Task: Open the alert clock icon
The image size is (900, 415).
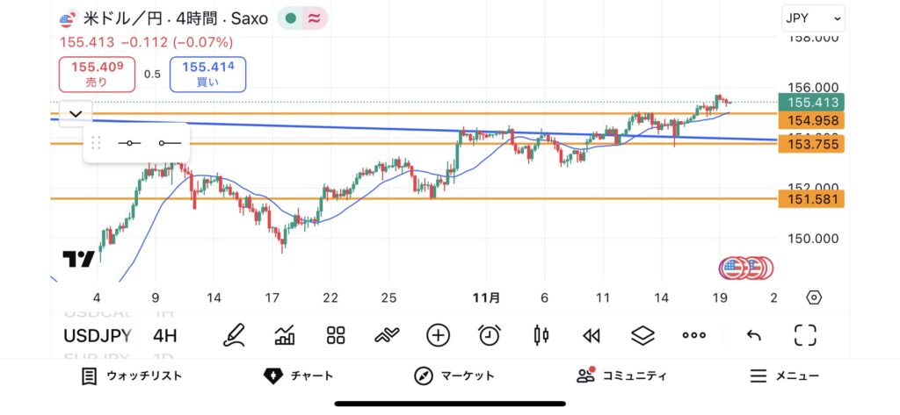Action: [490, 334]
